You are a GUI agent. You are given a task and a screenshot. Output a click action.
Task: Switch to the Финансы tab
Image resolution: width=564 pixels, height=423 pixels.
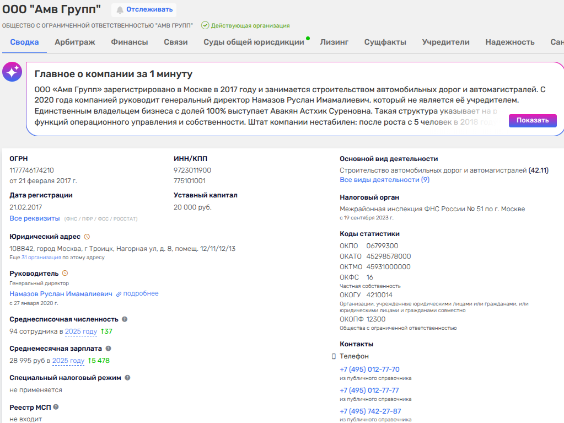(130, 42)
